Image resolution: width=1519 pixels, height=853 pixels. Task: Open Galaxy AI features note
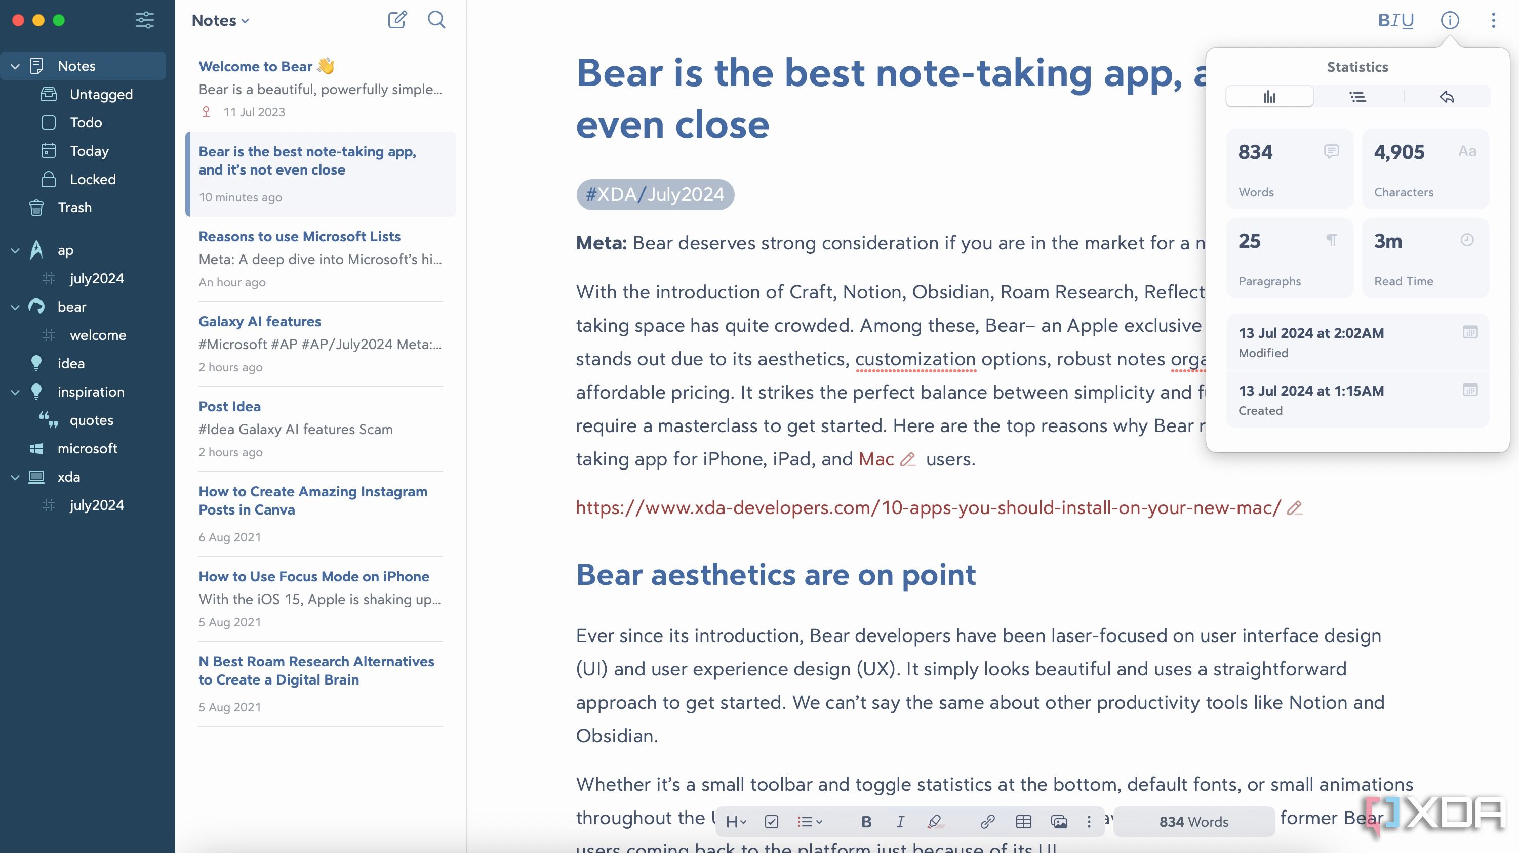tap(321, 344)
